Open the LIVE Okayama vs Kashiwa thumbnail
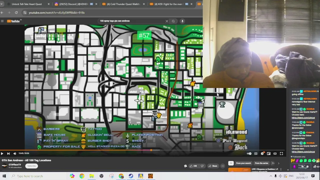Screen dimensions: 320x180 pos(239,170)
